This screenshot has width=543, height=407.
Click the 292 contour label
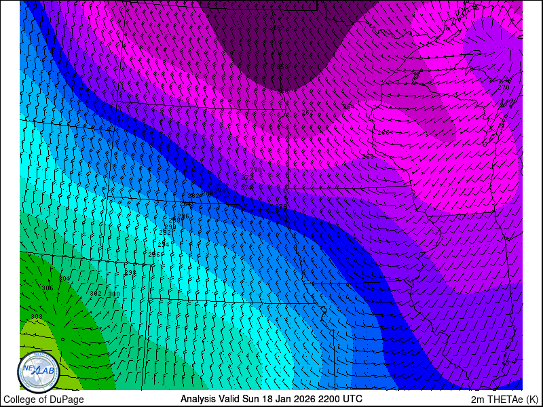pyautogui.click(x=165, y=233)
